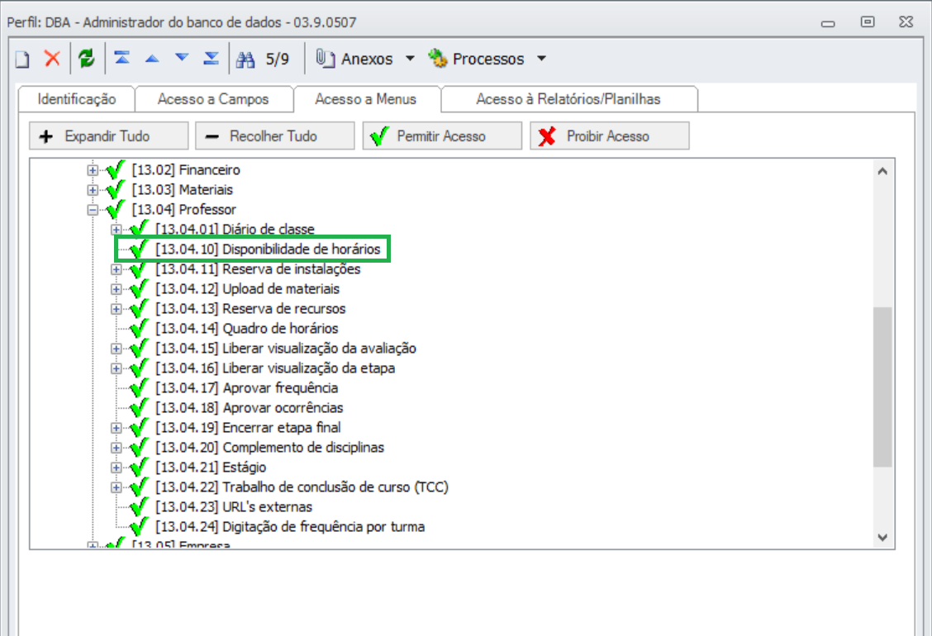
Task: Click the green refresh arrows icon
Action: [x=87, y=59]
